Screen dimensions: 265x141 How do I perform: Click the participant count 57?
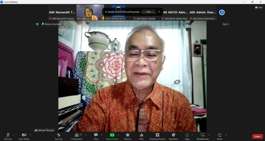pos(81,135)
